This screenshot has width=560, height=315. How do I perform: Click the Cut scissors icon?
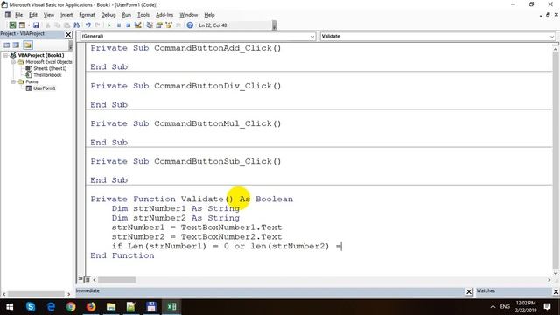48,25
